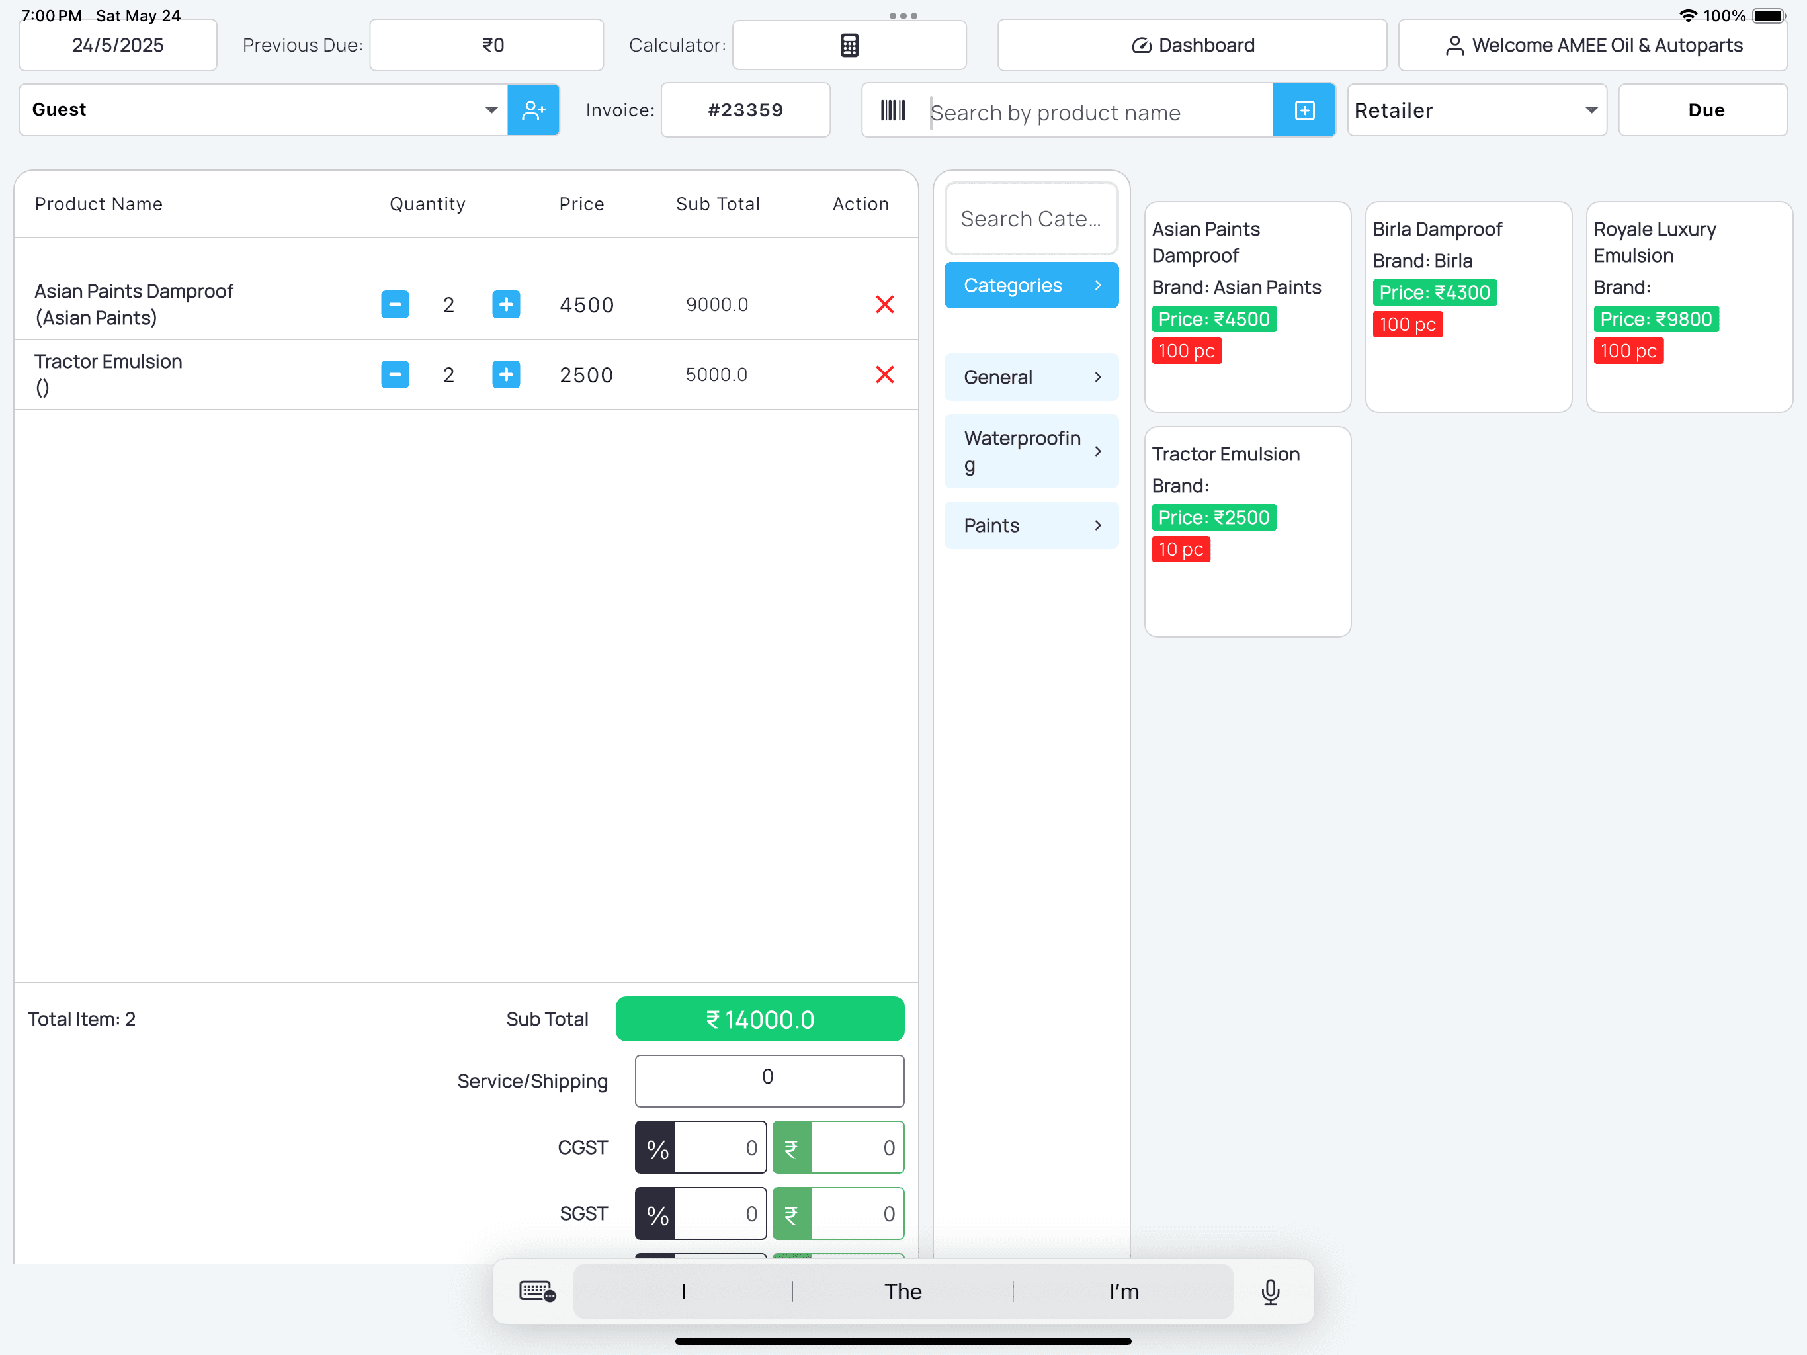The width and height of the screenshot is (1807, 1355).
Task: Click the SGST percentage input
Action: click(x=720, y=1215)
